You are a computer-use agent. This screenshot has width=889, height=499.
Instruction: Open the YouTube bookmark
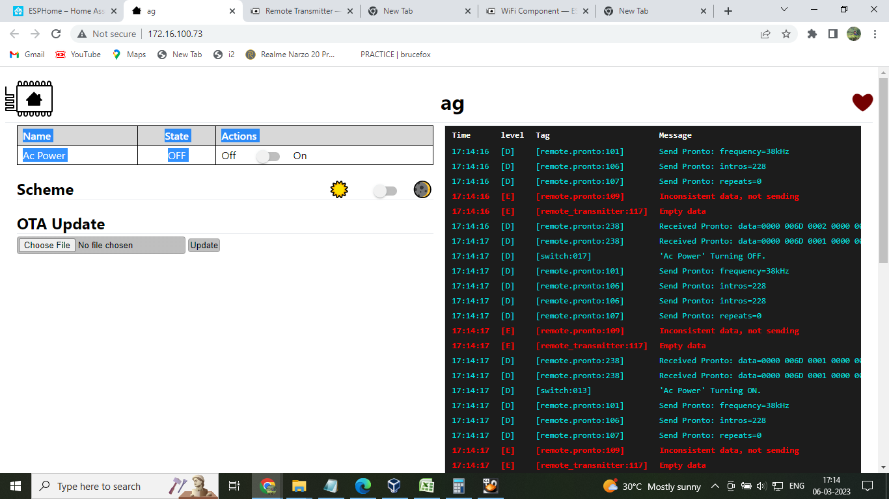click(x=78, y=55)
